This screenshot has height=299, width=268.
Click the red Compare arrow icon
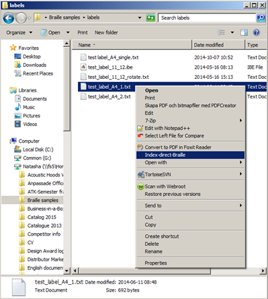140,135
